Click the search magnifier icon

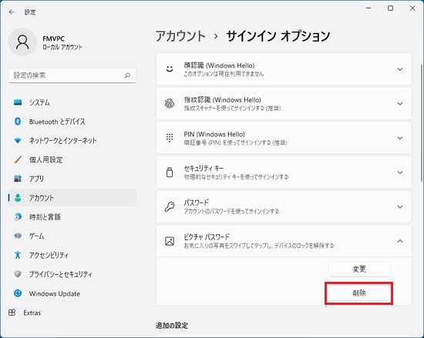coord(127,75)
